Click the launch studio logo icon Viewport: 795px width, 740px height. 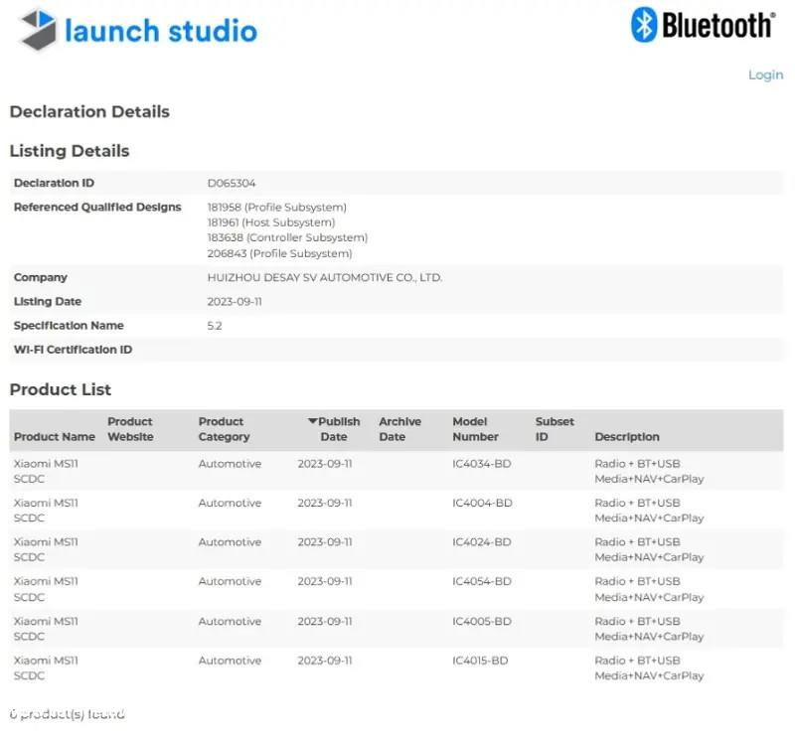(x=37, y=29)
